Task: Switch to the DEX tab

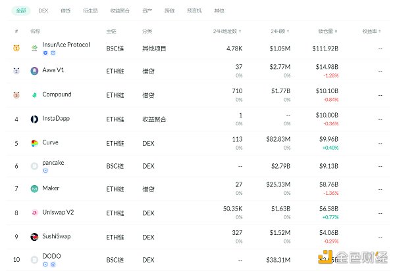Action: click(43, 10)
